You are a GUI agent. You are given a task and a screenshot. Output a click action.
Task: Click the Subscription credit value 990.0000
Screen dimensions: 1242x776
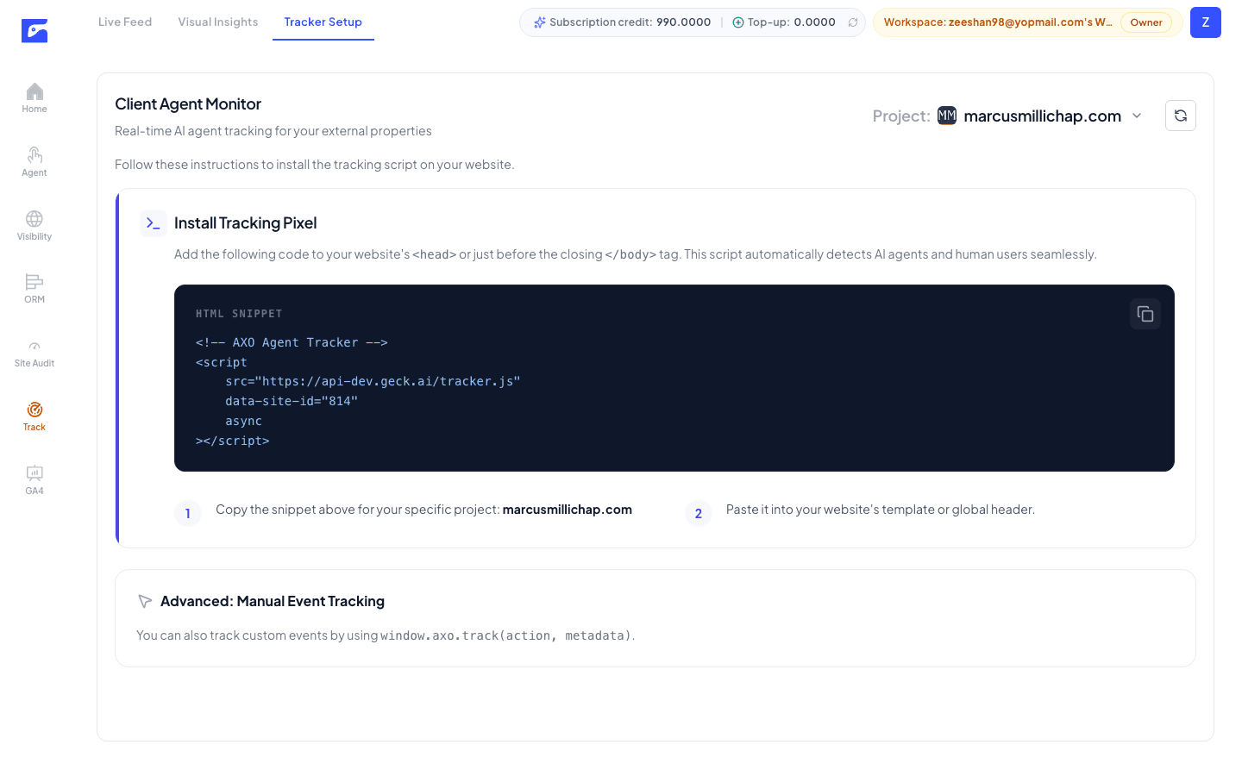684,22
